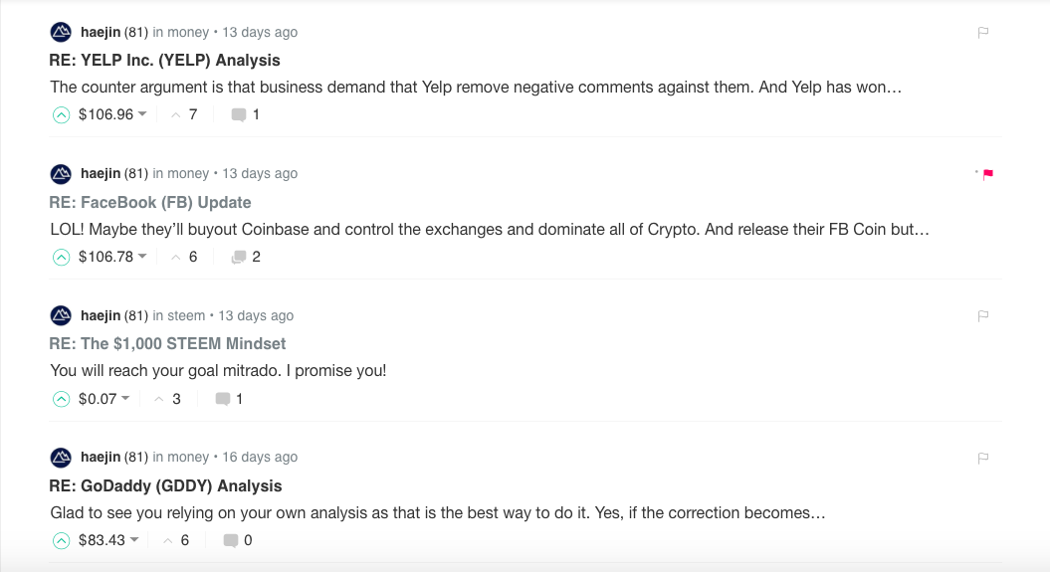Open comment replies on YELP reply
1050x572 pixels.
click(245, 114)
